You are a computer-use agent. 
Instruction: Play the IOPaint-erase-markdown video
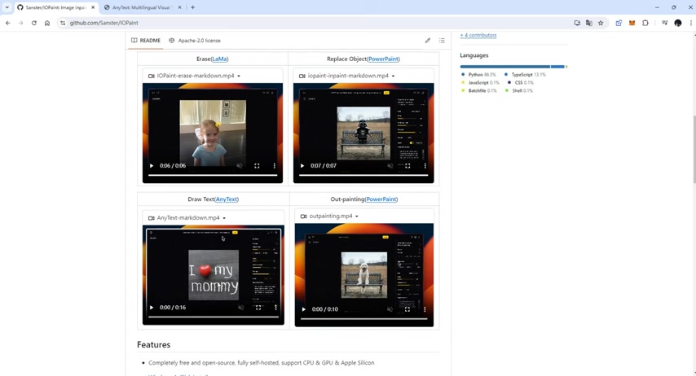152,166
